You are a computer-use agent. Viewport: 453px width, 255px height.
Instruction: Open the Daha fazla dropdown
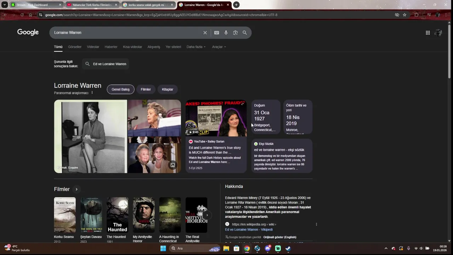(196, 47)
